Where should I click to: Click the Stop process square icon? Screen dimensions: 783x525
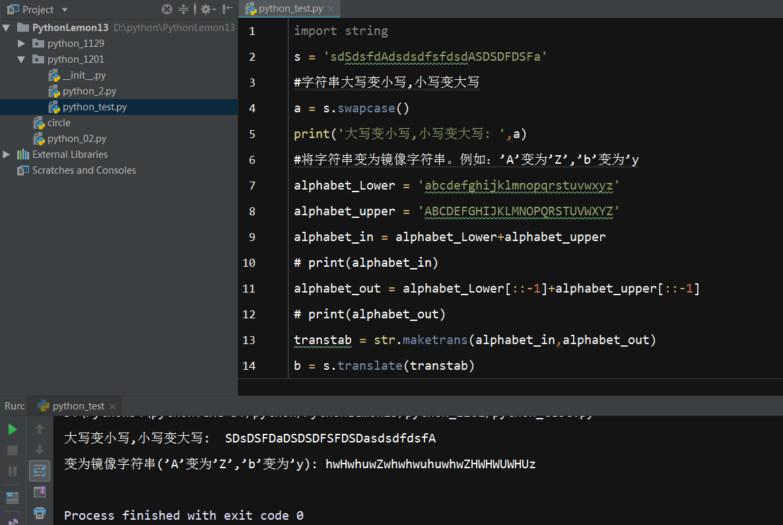click(x=13, y=450)
